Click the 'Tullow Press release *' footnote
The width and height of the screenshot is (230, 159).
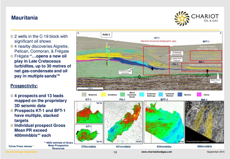21,146
